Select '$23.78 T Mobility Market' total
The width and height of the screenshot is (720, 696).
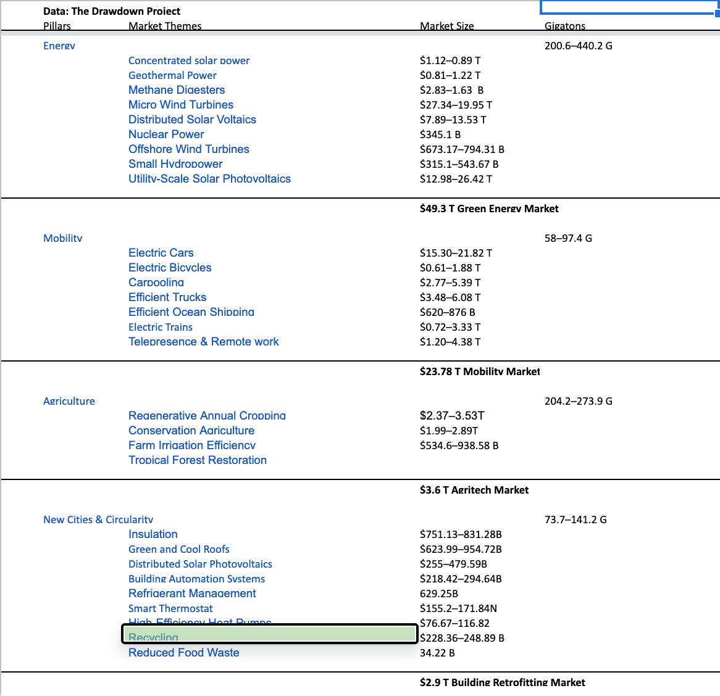tap(479, 371)
